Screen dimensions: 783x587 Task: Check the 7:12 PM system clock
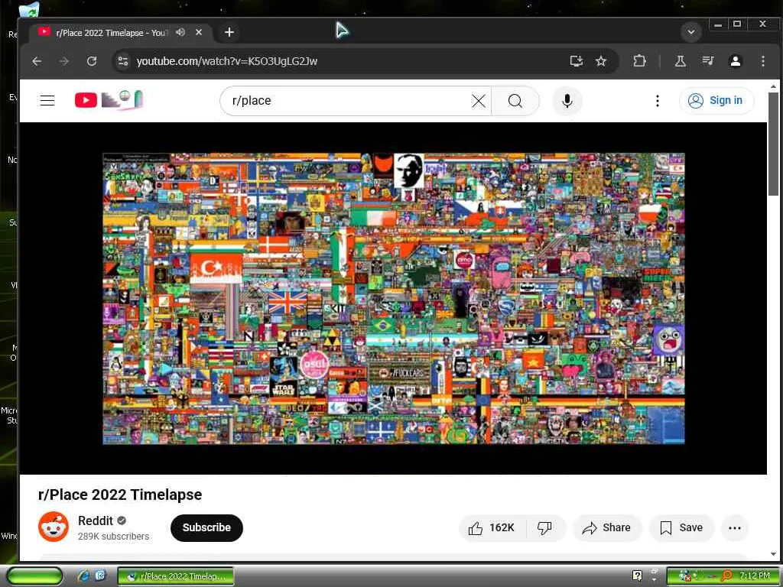tap(755, 576)
